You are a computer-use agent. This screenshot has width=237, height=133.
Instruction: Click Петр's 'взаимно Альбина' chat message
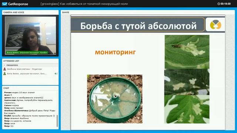coord(16,118)
